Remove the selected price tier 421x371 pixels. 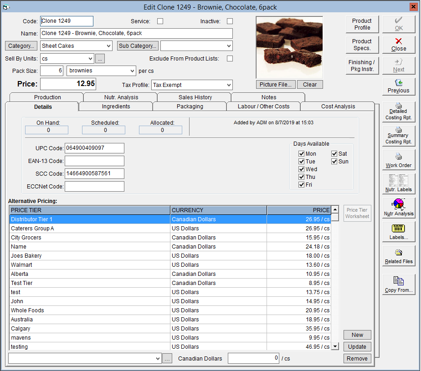point(357,359)
